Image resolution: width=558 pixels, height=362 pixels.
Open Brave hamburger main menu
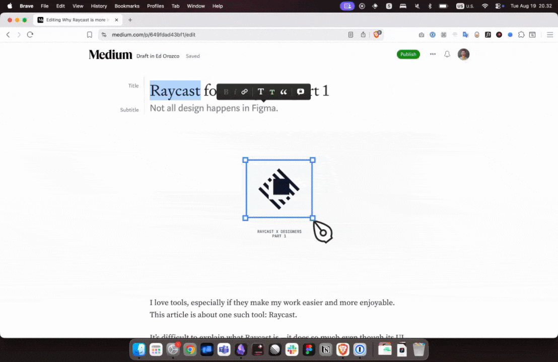tap(550, 35)
